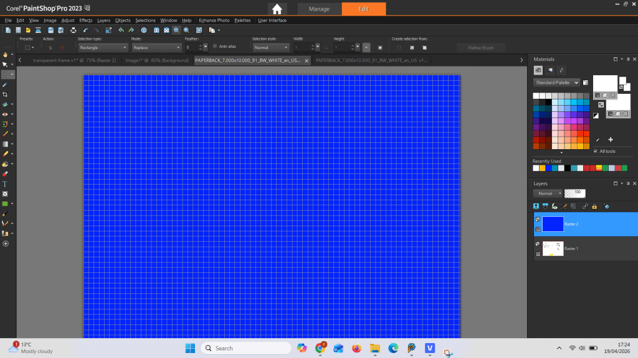Pick the blue swatch in Recently Used
Viewport: 638px width, 358px height.
click(x=548, y=168)
